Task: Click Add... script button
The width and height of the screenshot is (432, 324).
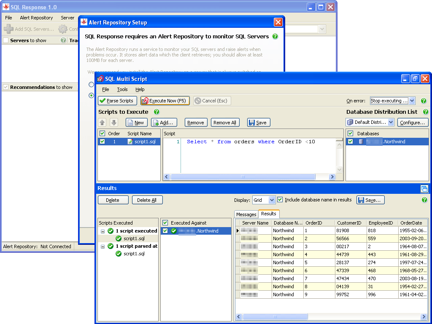Action: (x=164, y=122)
